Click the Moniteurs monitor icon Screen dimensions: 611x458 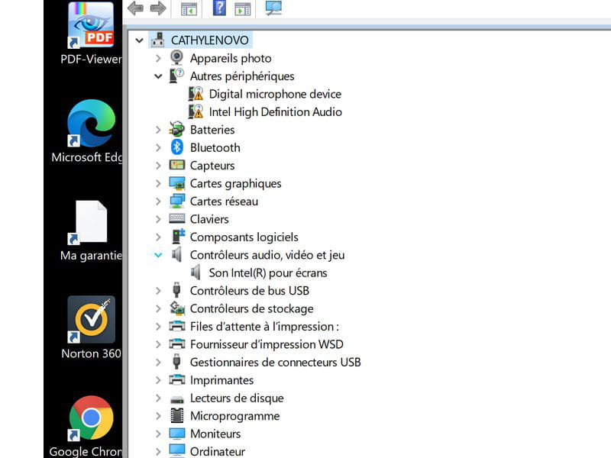point(177,434)
